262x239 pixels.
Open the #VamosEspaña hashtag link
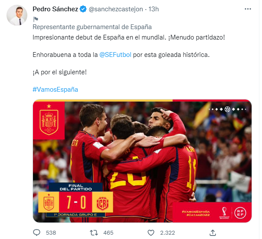pyautogui.click(x=56, y=90)
